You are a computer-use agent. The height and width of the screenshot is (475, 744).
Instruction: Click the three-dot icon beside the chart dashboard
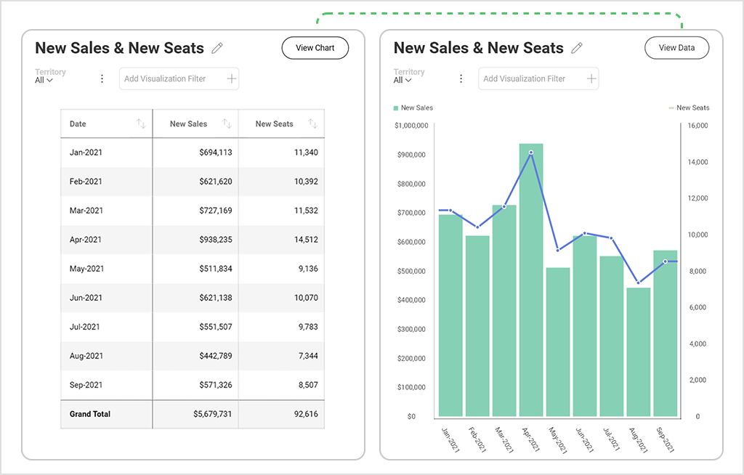click(x=461, y=78)
